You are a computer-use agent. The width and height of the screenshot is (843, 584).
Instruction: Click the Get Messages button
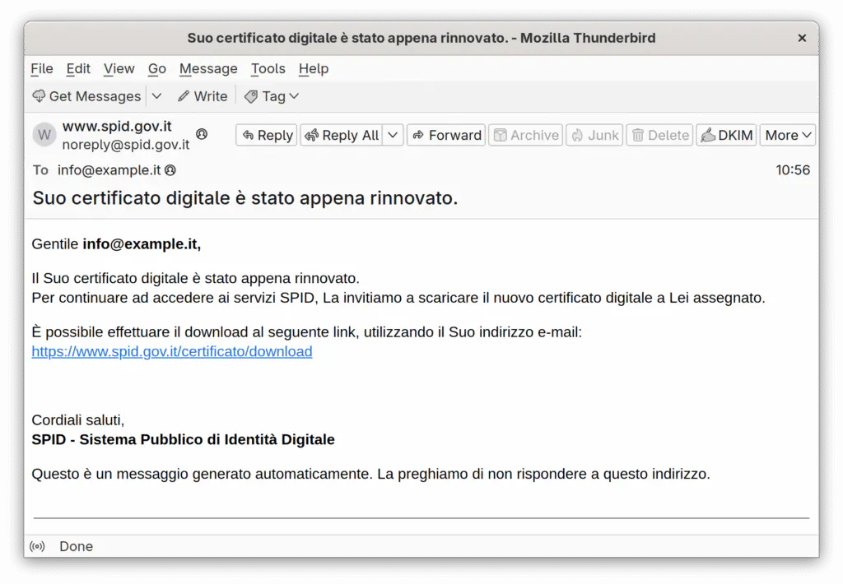coord(86,96)
